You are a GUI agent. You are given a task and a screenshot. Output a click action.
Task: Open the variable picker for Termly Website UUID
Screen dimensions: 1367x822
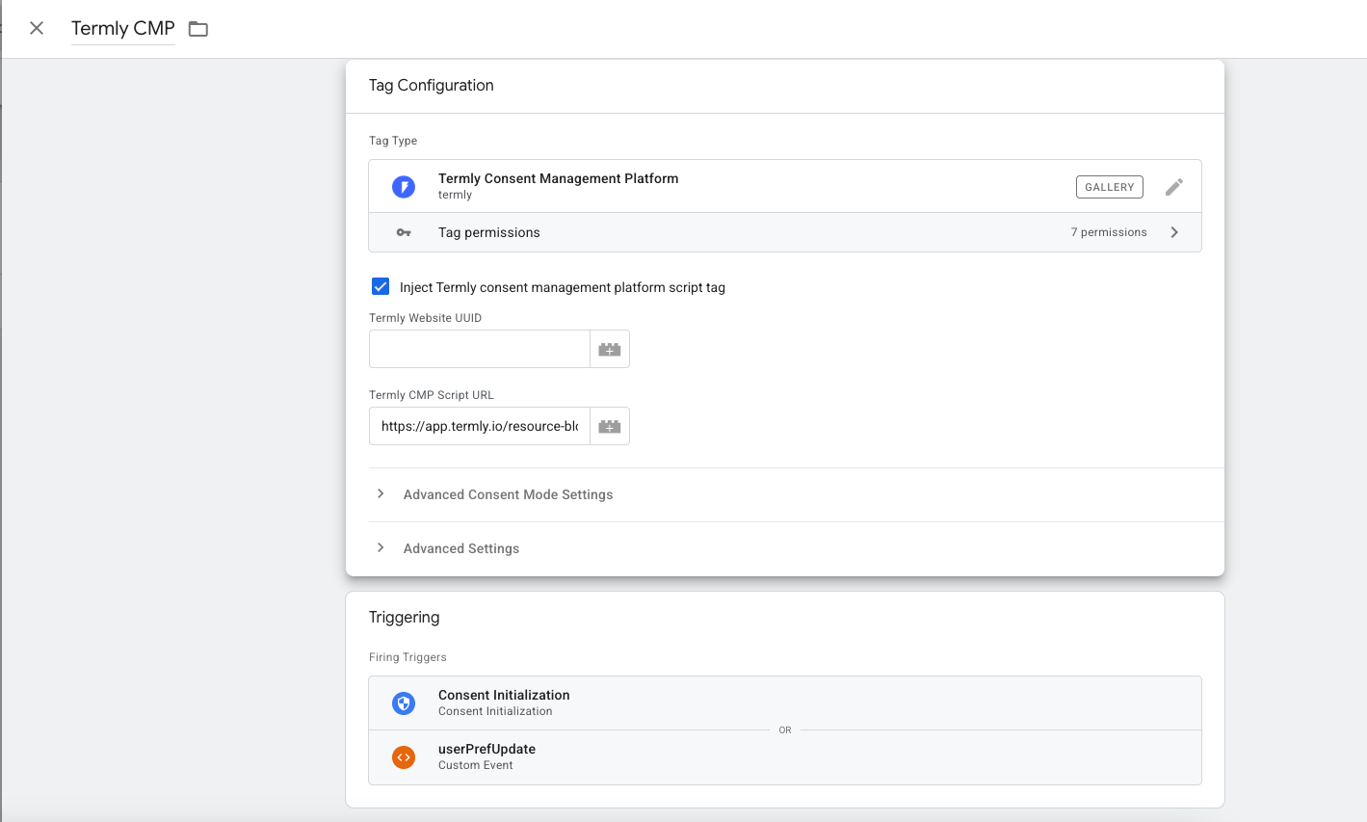coord(609,348)
